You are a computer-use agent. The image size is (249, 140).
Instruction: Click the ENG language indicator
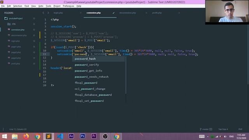coord(231,136)
